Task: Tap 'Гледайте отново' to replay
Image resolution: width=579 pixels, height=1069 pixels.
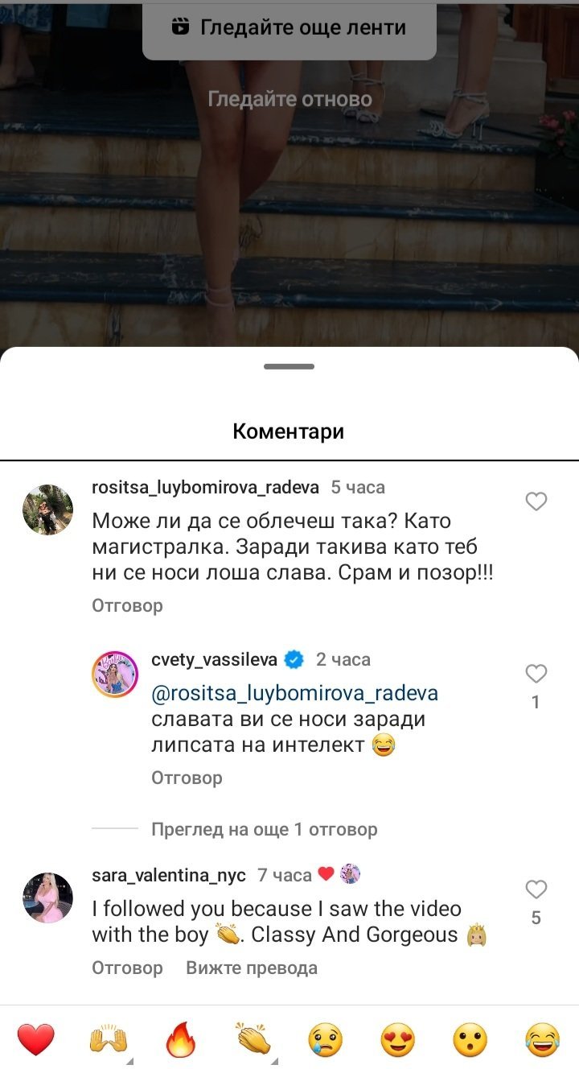Action: point(289,99)
